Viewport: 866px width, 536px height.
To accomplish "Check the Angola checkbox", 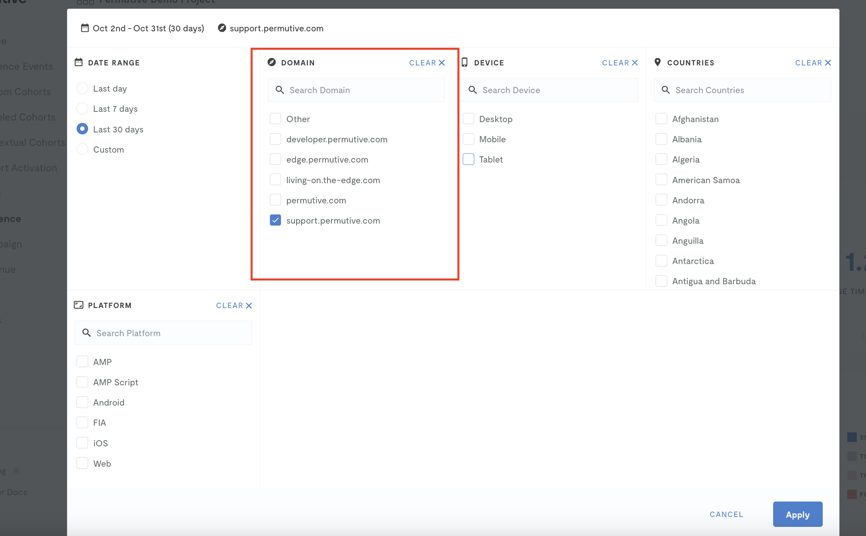I will (x=661, y=220).
